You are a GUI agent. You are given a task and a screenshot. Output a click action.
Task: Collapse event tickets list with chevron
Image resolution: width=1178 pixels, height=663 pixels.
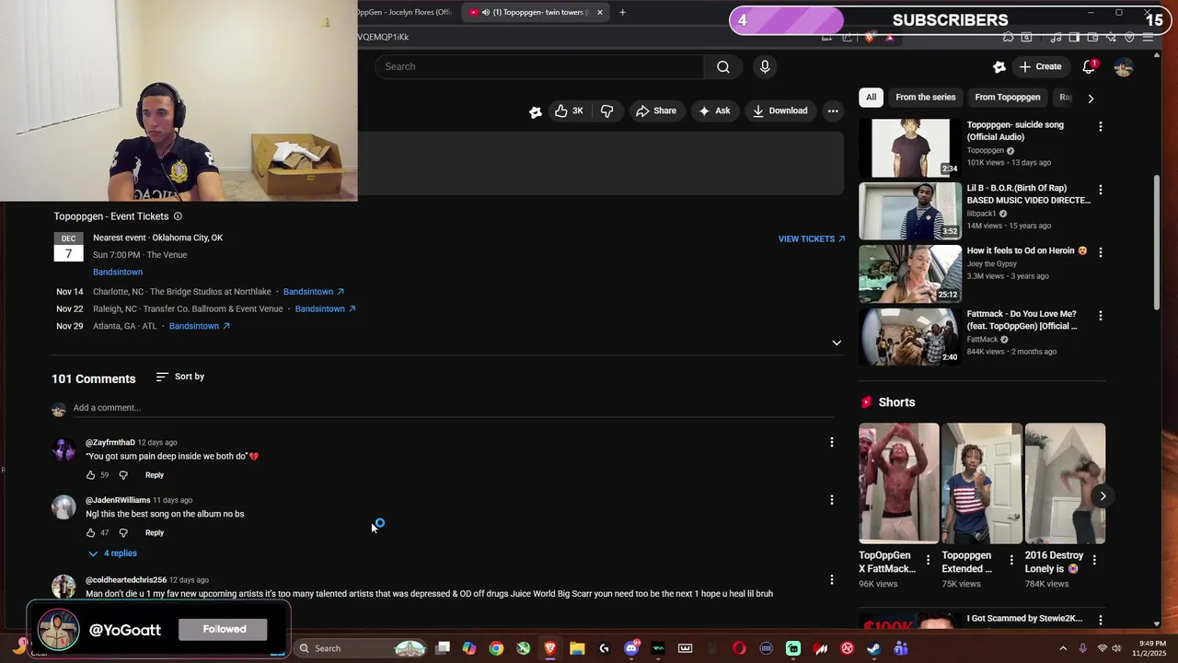pyautogui.click(x=837, y=343)
